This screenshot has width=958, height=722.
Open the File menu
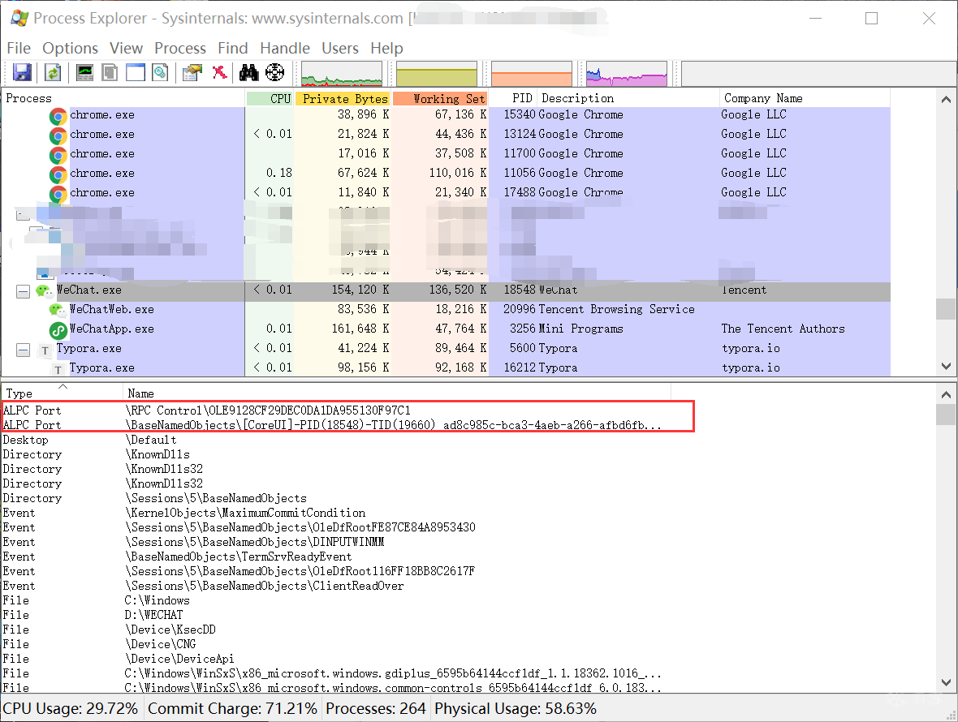pyautogui.click(x=19, y=48)
